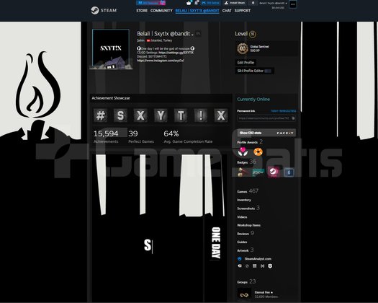The height and width of the screenshot is (303, 378).
Task: Click the Edit Profile button
Action: point(246,63)
